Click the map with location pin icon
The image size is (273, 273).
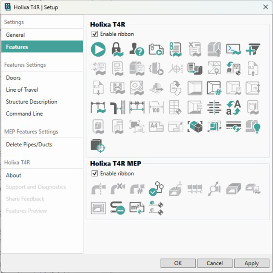214,68
